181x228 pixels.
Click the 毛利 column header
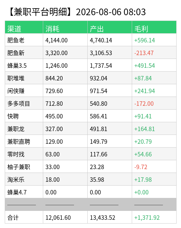pyautogui.click(x=154, y=27)
